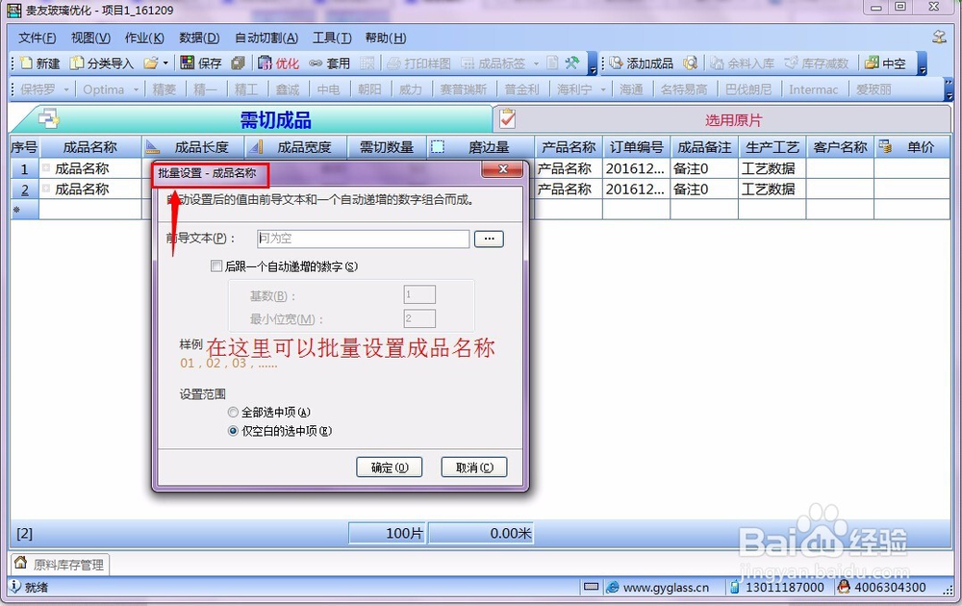This screenshot has width=962, height=606.
Task: Expand the first toolbar's overflow options arrow
Action: pyautogui.click(x=592, y=63)
